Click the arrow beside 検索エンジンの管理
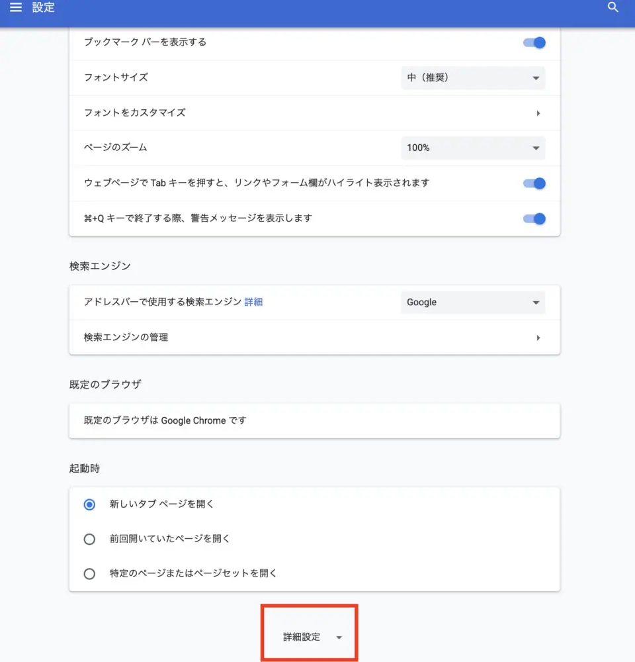 (538, 338)
